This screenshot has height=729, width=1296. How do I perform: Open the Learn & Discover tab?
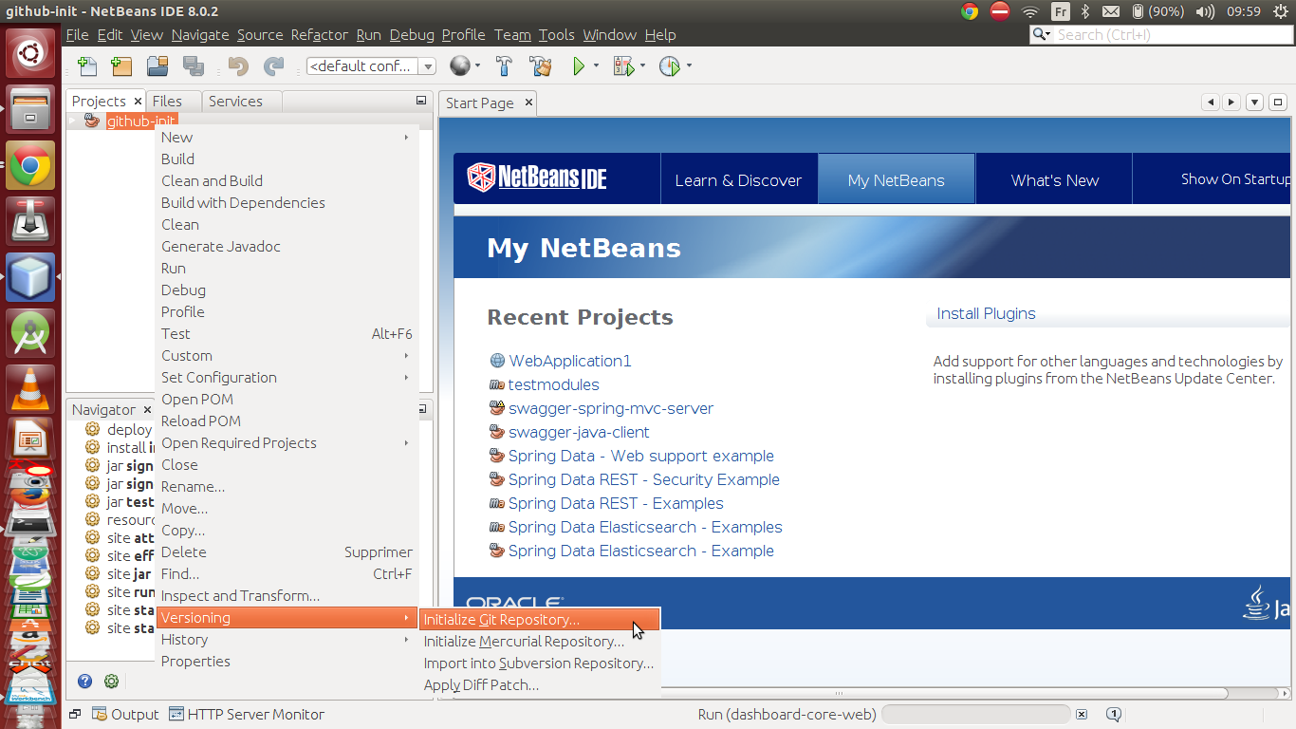(738, 180)
